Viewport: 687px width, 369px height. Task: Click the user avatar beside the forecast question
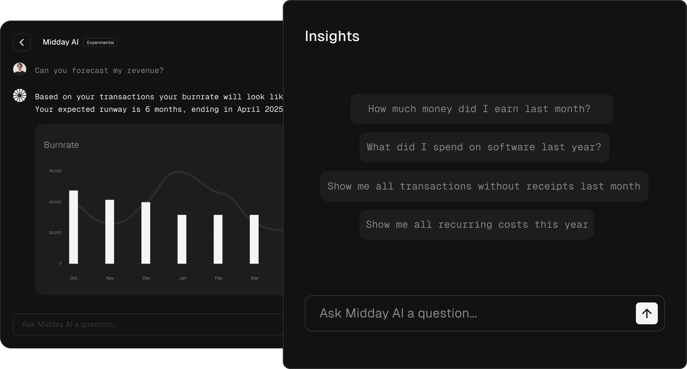tap(20, 69)
